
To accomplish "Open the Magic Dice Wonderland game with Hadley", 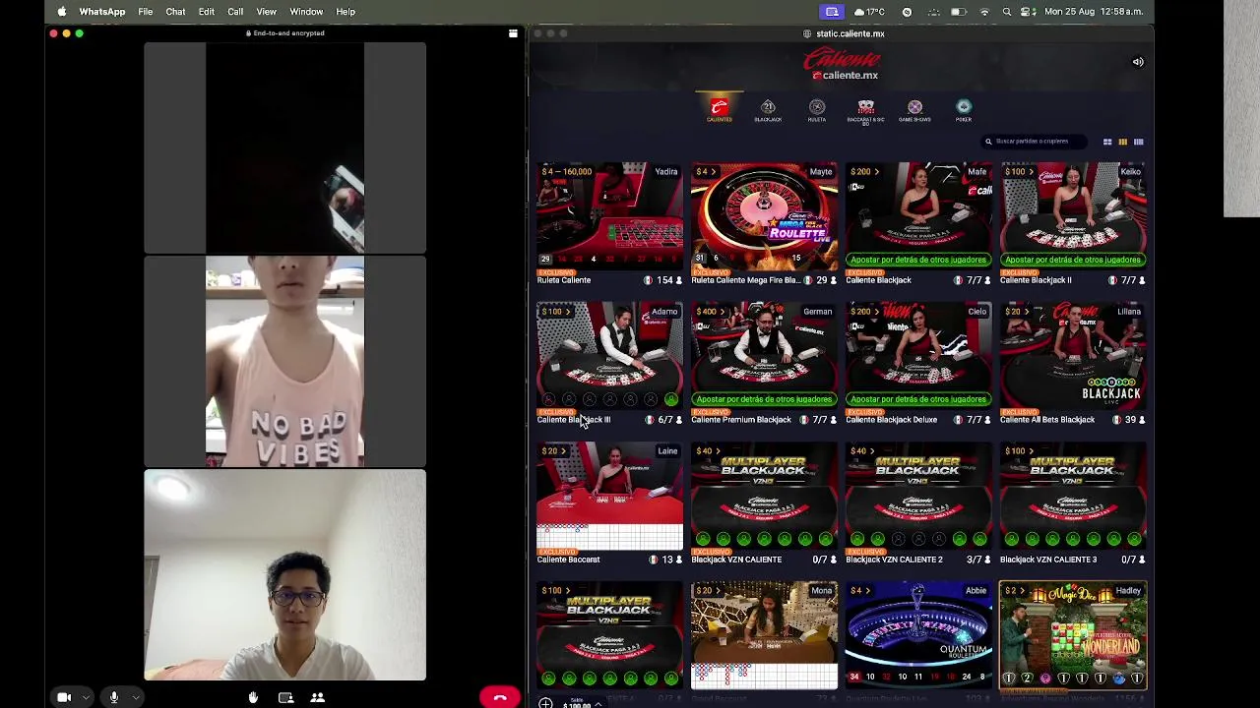I will tap(1073, 635).
